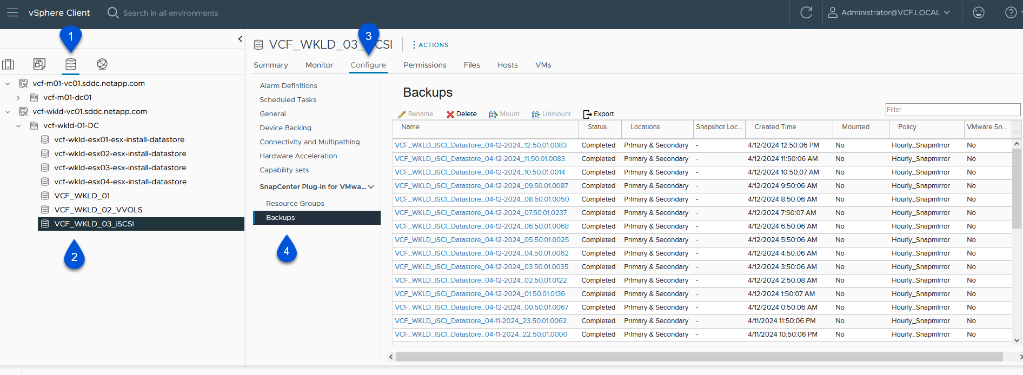Open the help question mark icon
The image size is (1023, 375).
1010,12
